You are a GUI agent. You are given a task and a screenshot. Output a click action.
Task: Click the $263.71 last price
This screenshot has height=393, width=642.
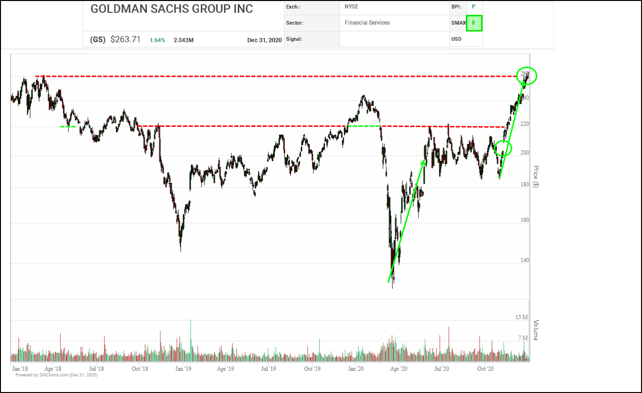pyautogui.click(x=125, y=40)
